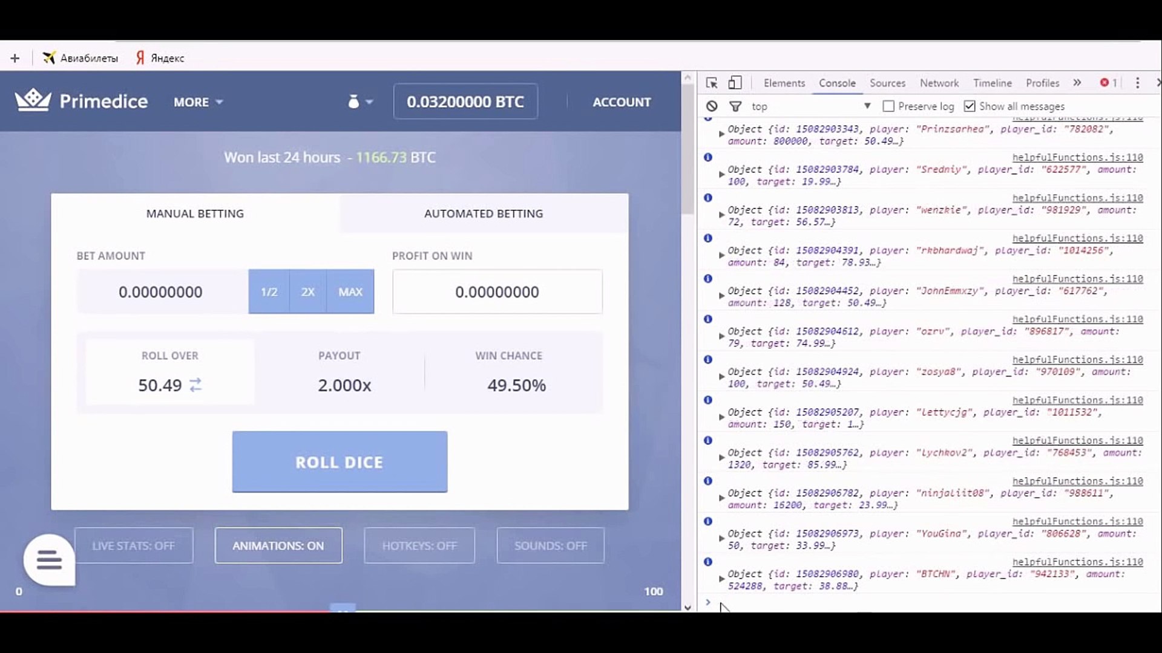Click info icon beside BTCHN log entry

pyautogui.click(x=707, y=562)
